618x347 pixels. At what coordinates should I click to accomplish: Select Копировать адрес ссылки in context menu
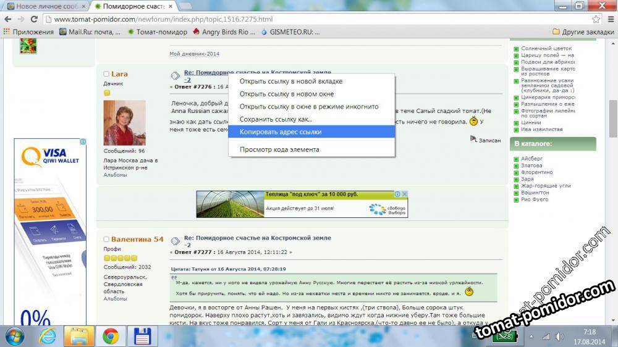tap(280, 132)
